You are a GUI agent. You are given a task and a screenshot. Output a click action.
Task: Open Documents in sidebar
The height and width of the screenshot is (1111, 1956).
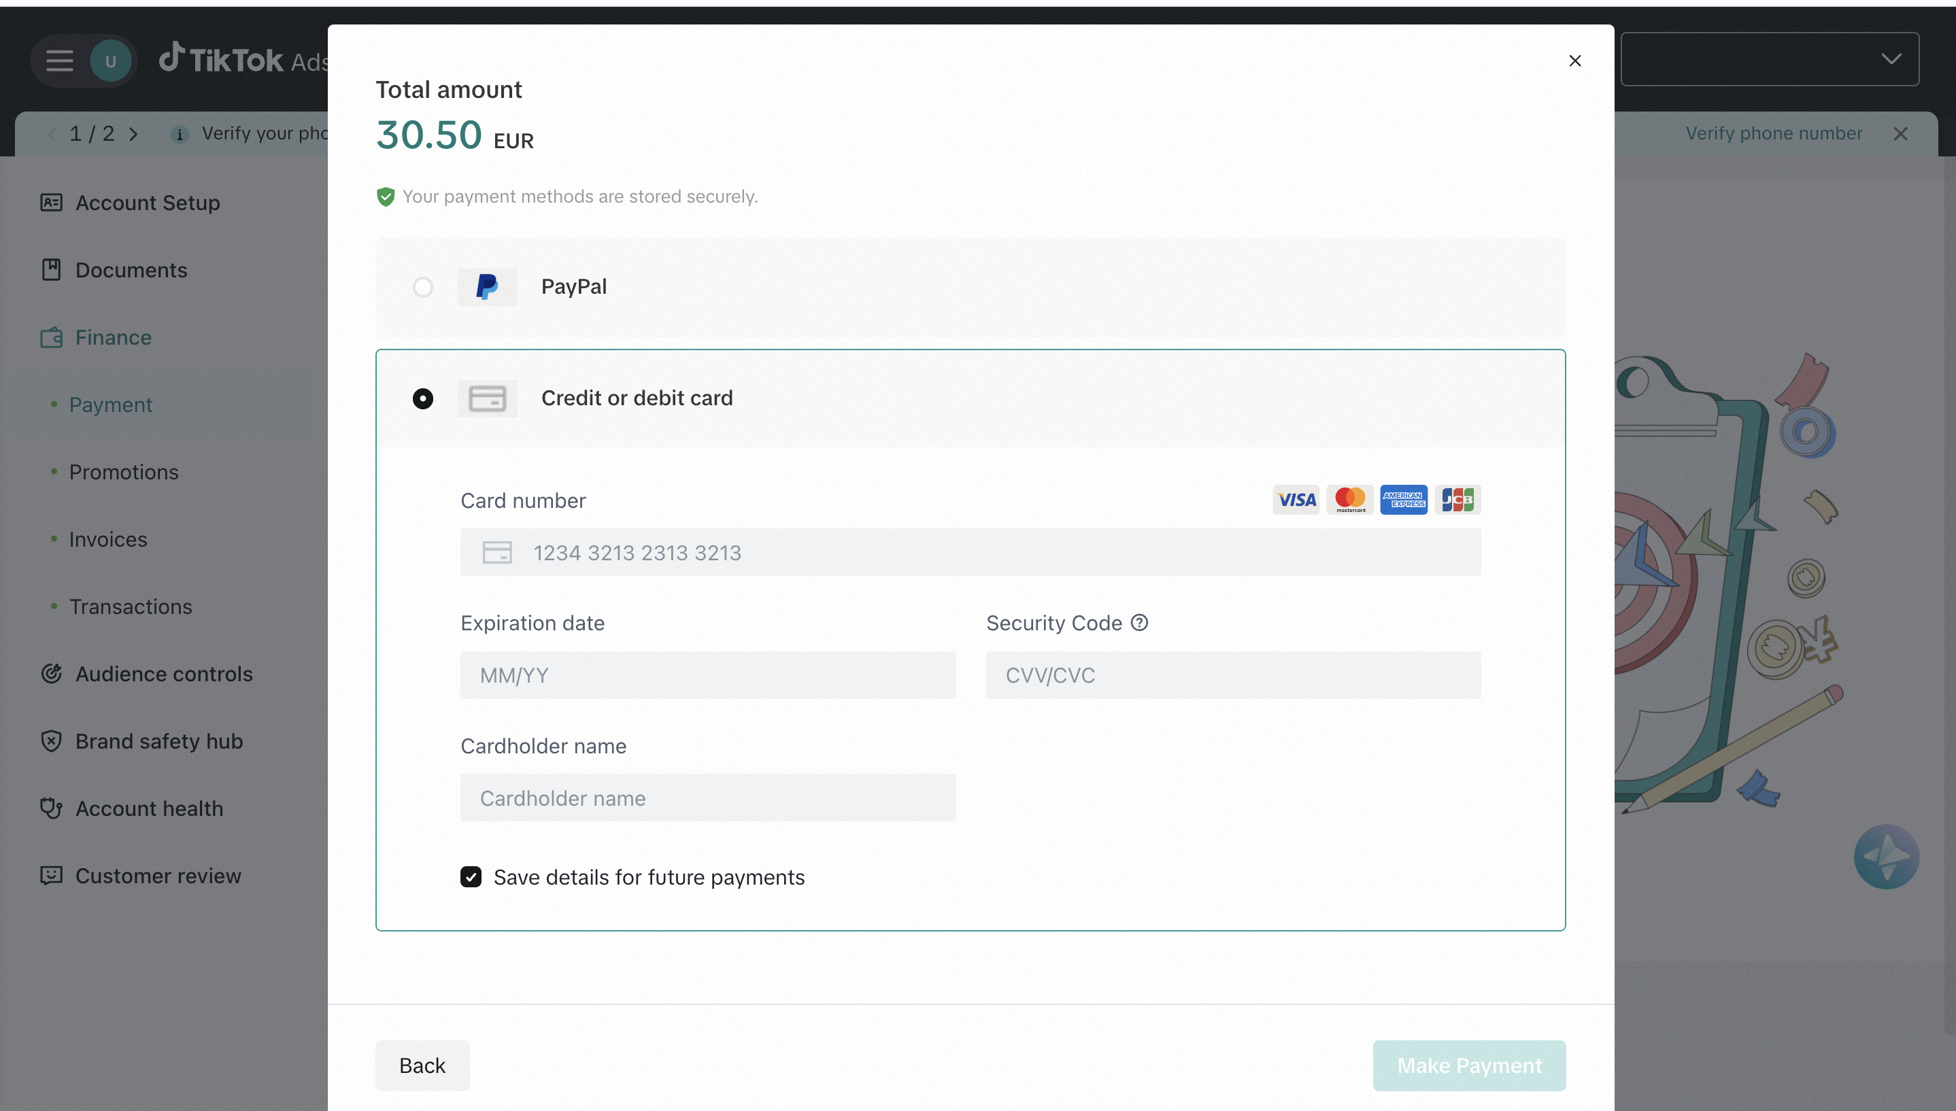tap(114, 270)
